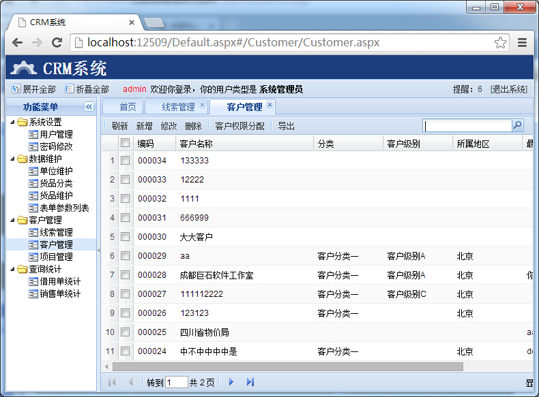Collapse the 功能菜单 sidebar panel

point(89,107)
